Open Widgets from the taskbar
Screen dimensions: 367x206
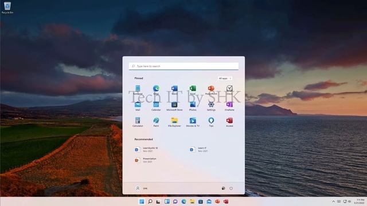(x=167, y=201)
